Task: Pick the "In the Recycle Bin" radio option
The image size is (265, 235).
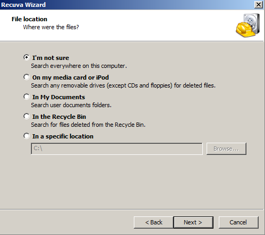Action: coord(27,116)
